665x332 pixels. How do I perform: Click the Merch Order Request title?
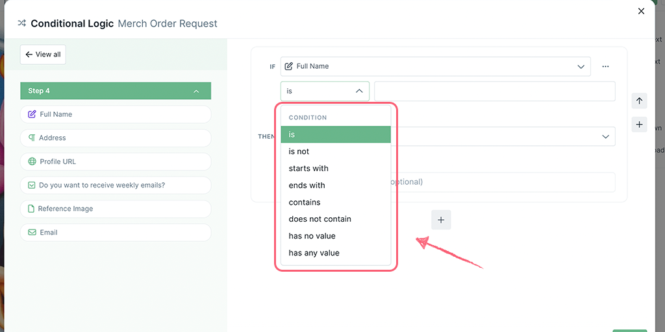(168, 23)
